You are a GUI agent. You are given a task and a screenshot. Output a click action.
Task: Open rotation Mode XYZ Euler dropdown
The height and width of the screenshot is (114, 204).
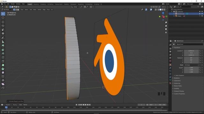(x=191, y=65)
